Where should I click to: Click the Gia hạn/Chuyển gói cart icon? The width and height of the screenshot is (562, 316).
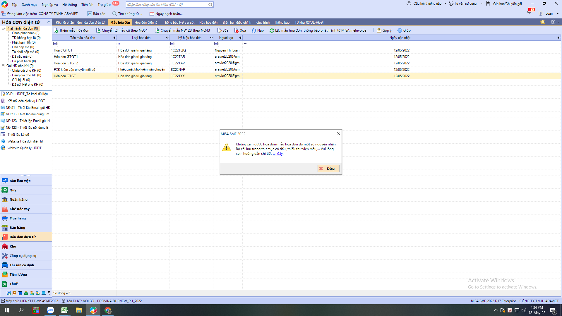point(488,4)
